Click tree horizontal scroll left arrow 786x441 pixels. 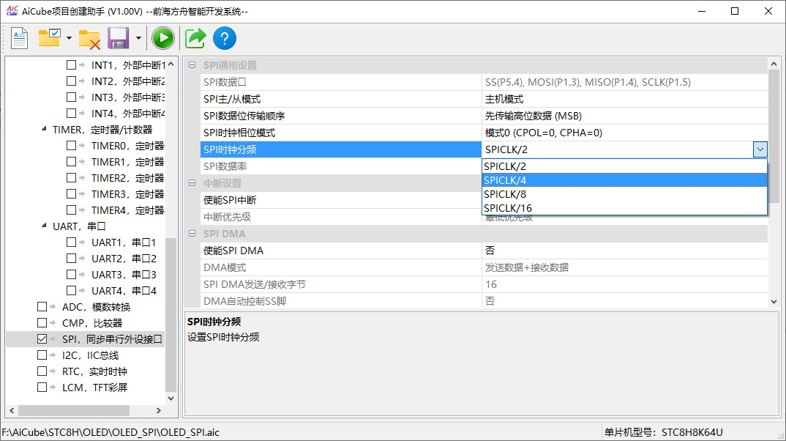point(12,410)
